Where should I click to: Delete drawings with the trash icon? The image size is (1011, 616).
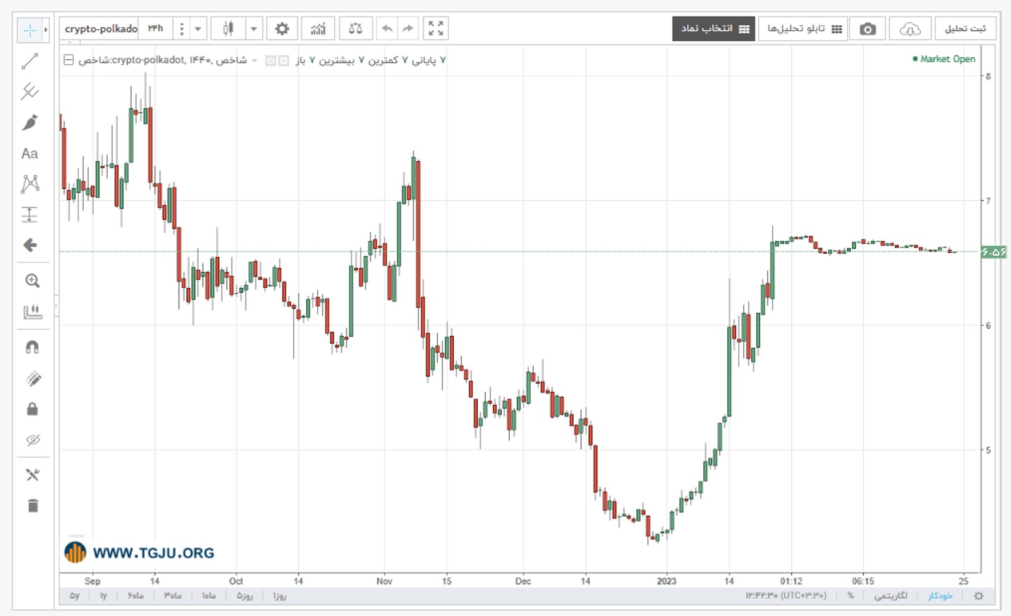[x=33, y=506]
